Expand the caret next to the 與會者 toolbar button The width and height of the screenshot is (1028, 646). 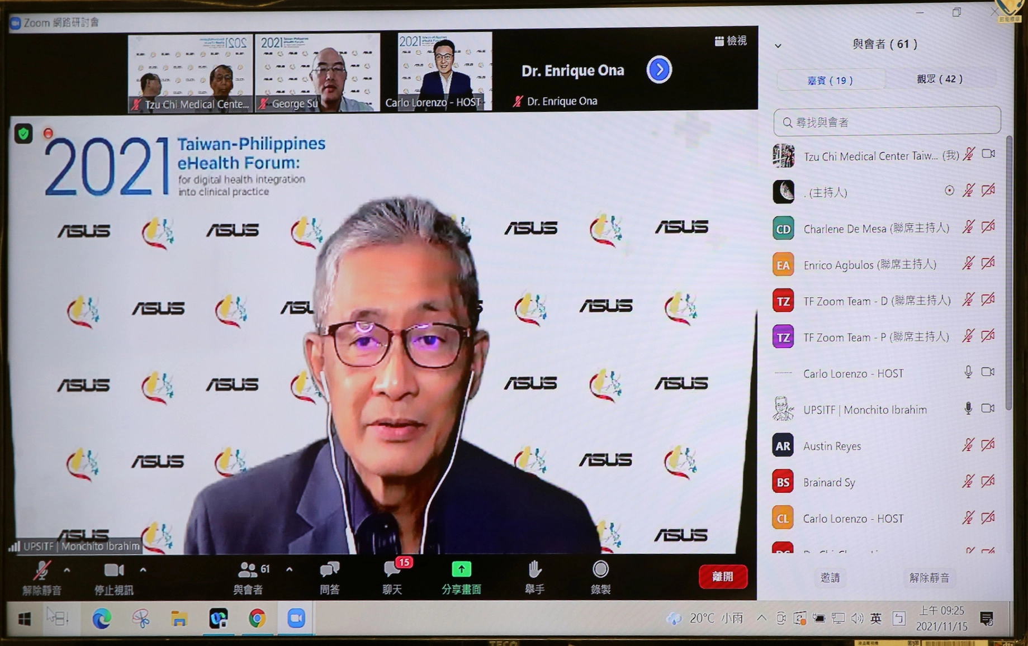289,570
